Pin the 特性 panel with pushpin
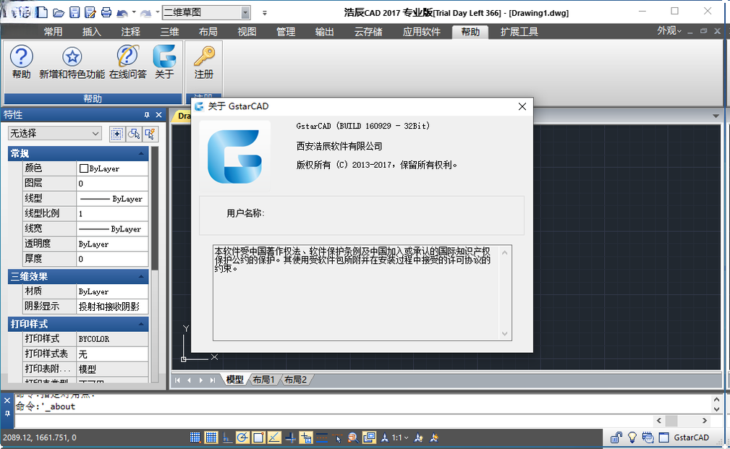Viewport: 730px width, 449px height. pyautogui.click(x=147, y=114)
